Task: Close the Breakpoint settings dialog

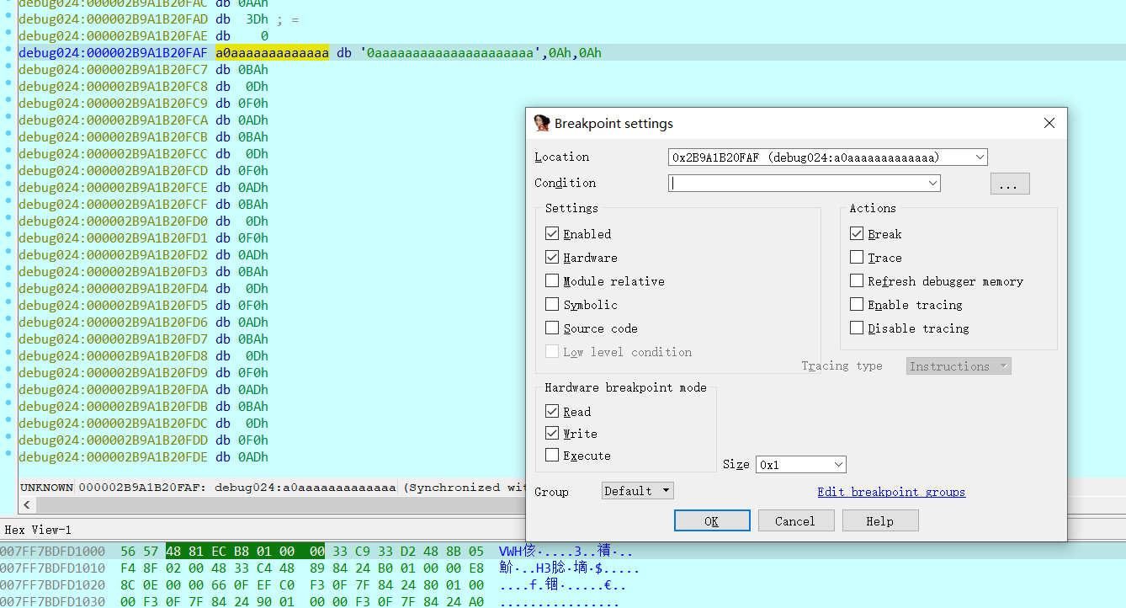Action: tap(1049, 123)
